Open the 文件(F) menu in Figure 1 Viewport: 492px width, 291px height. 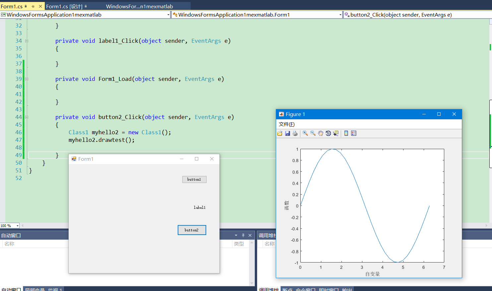[x=286, y=124]
